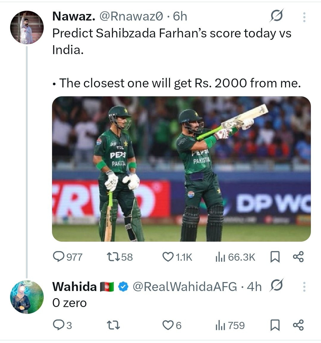
Task: Bookmark Nawaz's prediction post
Action: point(275,257)
